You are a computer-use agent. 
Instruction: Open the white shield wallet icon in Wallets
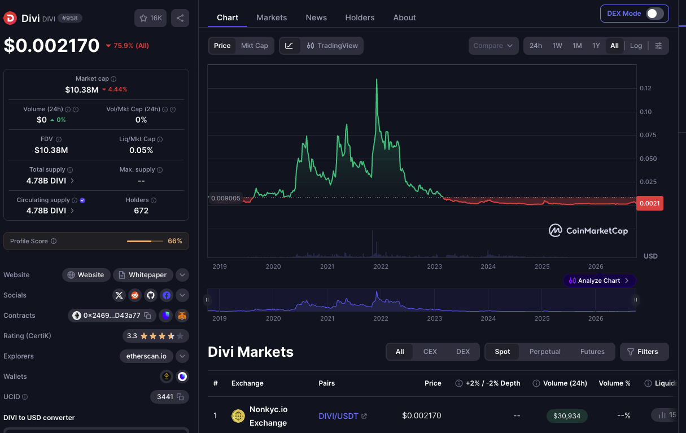pyautogui.click(x=182, y=377)
